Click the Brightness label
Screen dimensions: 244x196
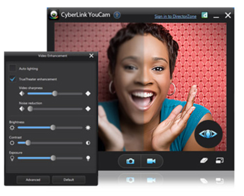click(17, 122)
